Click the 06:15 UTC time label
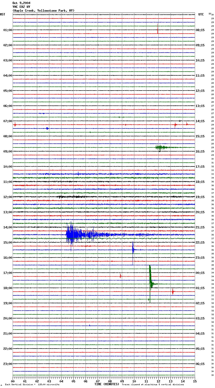Image resolution: width=215 pixels, height=388 pixels. [x=200, y=364]
